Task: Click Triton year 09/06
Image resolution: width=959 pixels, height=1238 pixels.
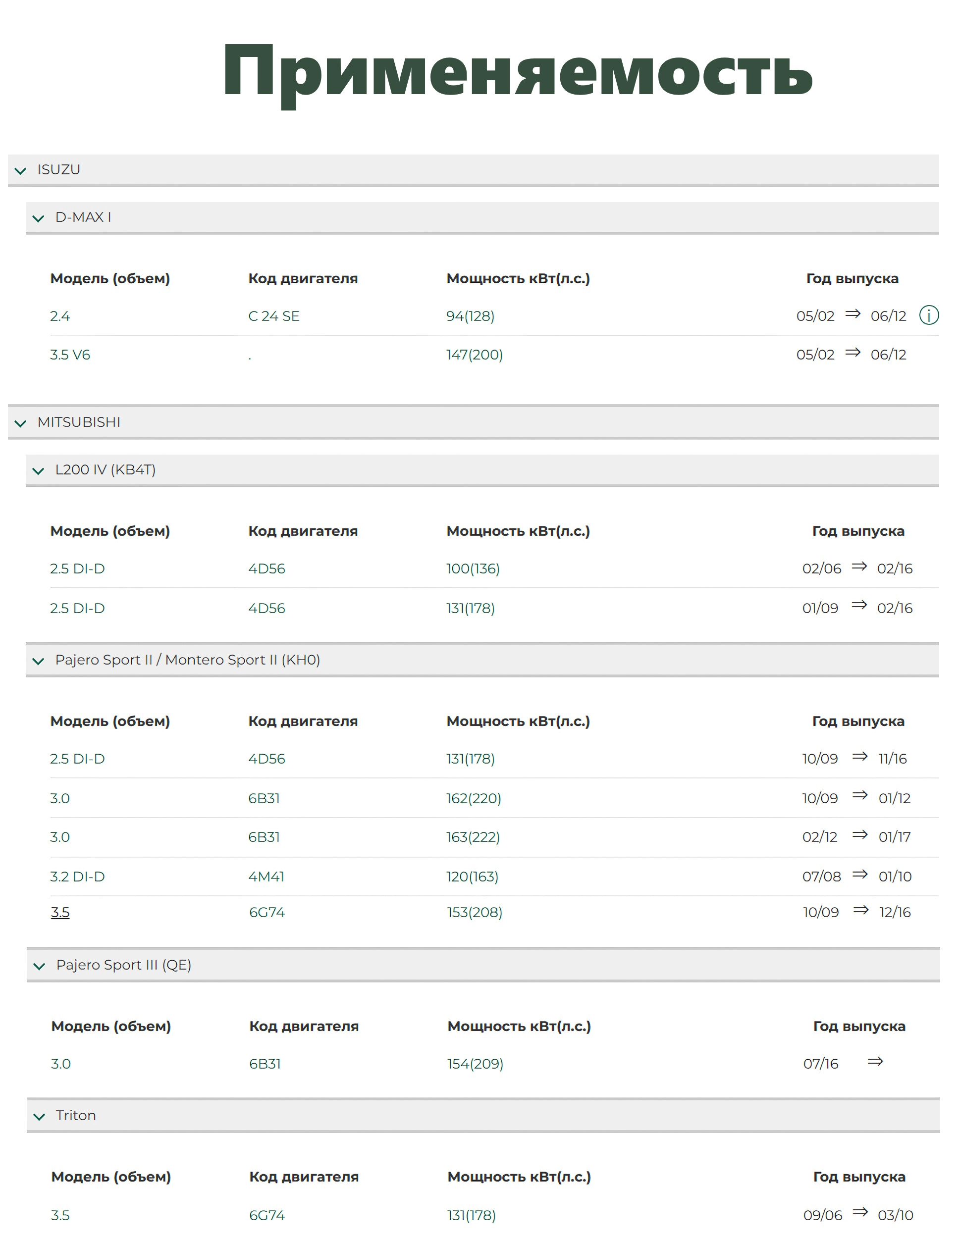Action: point(823,1215)
